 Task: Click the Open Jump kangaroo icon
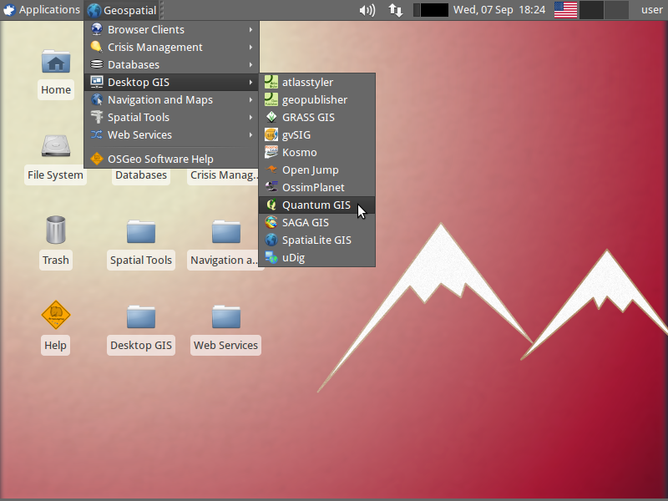click(x=271, y=170)
